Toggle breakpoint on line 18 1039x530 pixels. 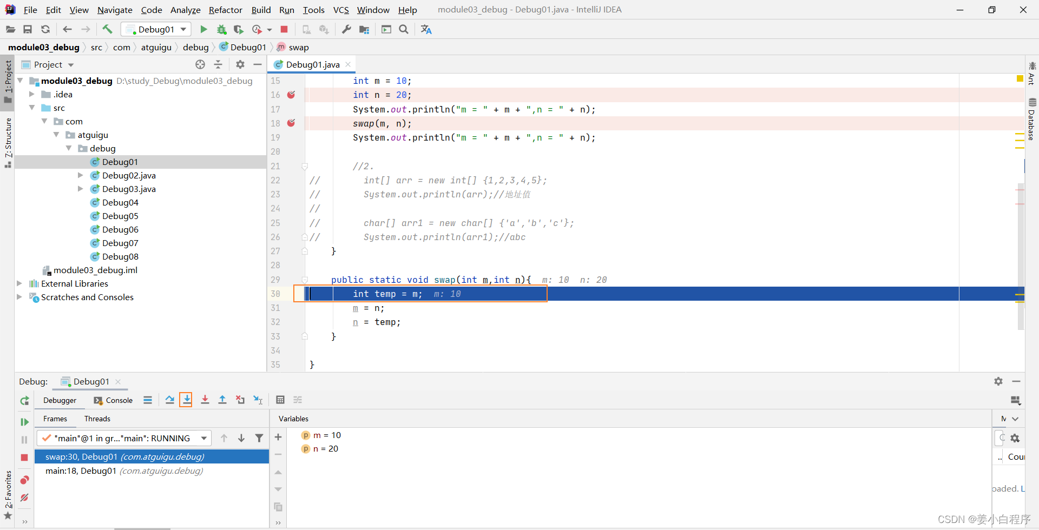coord(291,123)
